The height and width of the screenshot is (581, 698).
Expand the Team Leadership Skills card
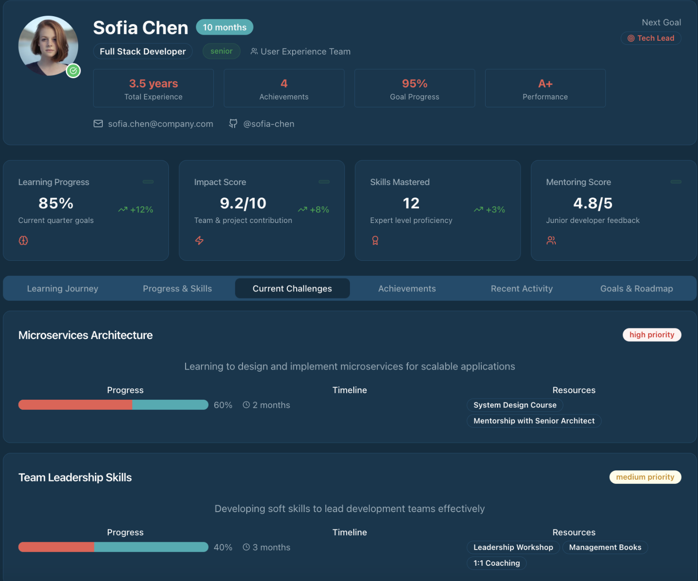pyautogui.click(x=75, y=477)
